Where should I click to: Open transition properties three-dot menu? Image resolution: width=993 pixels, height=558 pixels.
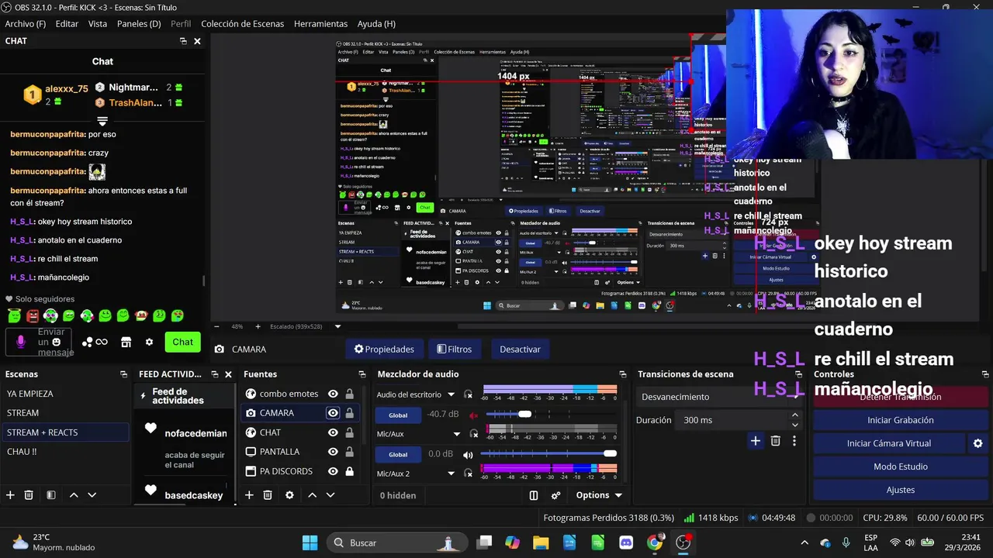coord(794,441)
